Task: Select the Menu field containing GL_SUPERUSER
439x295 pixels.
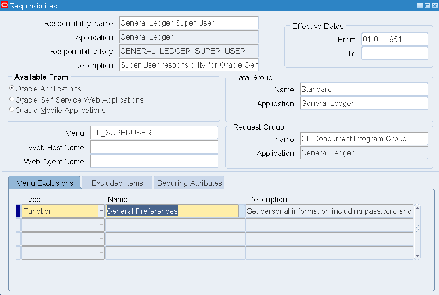Action: pos(153,133)
